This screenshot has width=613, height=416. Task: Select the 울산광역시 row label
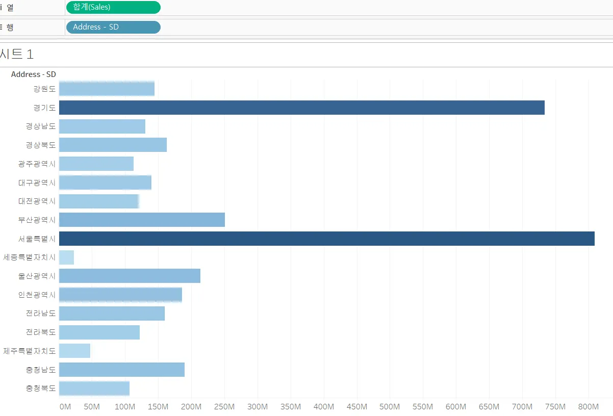[37, 276]
